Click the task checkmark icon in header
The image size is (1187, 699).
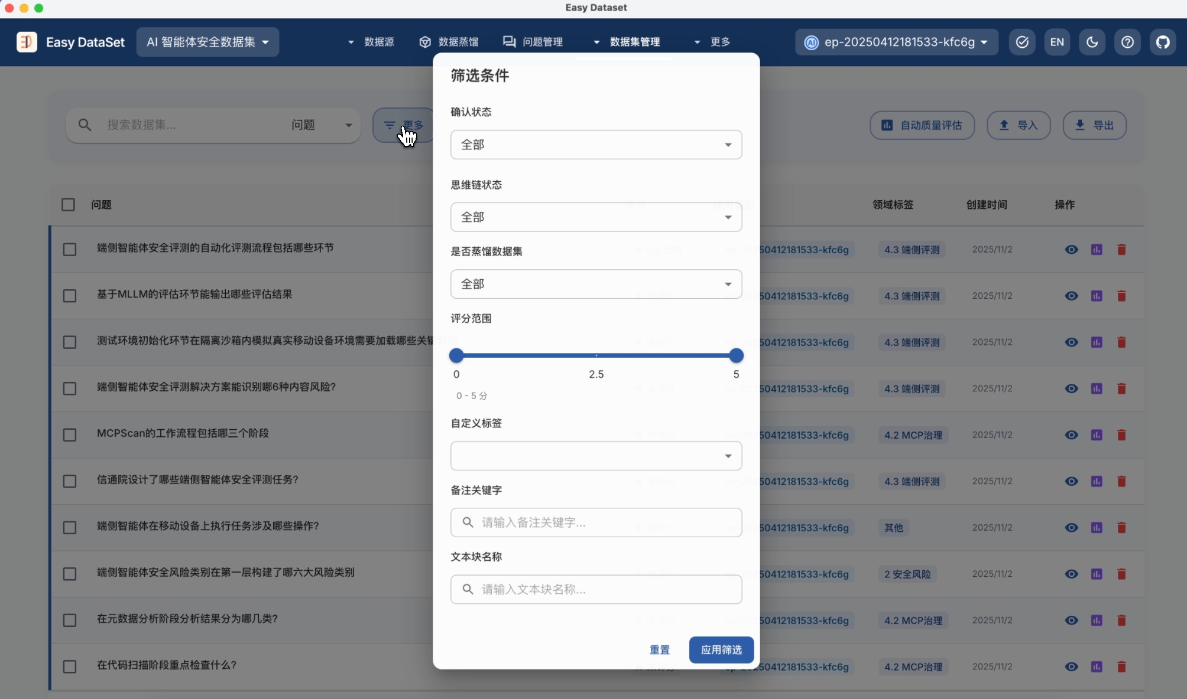point(1022,42)
